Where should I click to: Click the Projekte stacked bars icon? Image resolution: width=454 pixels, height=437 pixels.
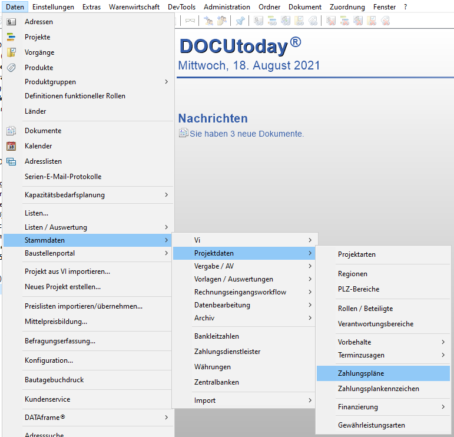coord(11,37)
